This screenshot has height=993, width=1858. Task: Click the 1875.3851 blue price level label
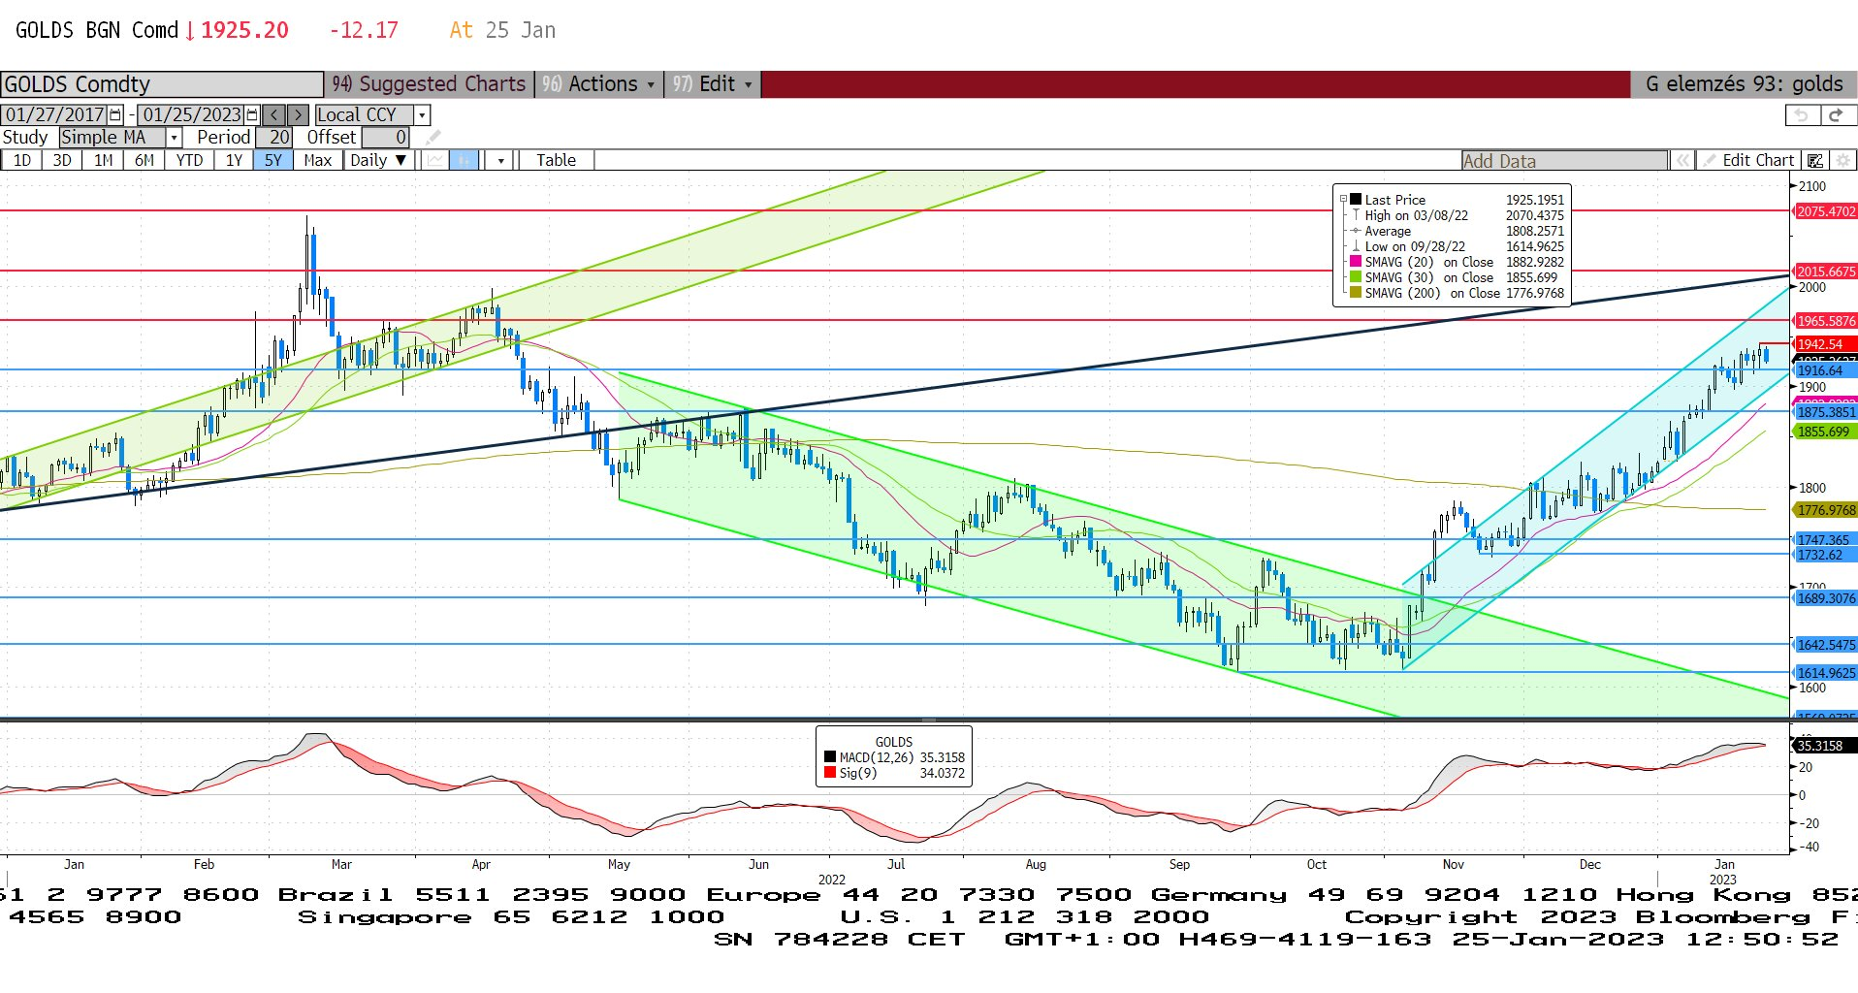pos(1825,412)
